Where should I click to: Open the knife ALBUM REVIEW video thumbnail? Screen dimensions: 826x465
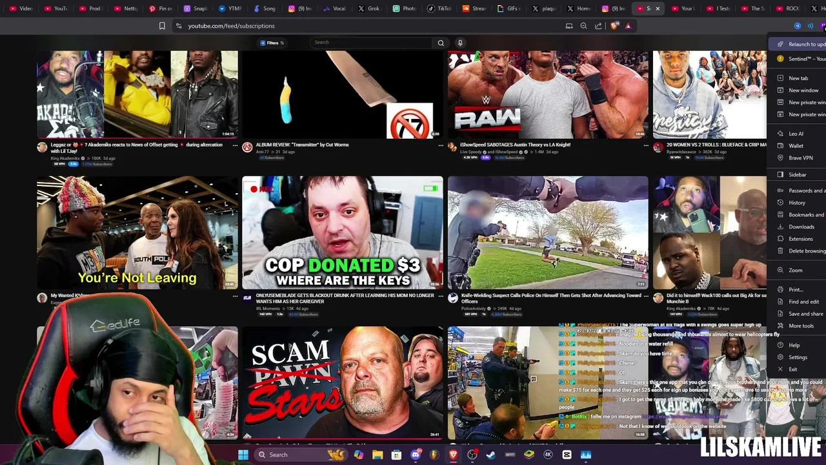[x=343, y=94]
